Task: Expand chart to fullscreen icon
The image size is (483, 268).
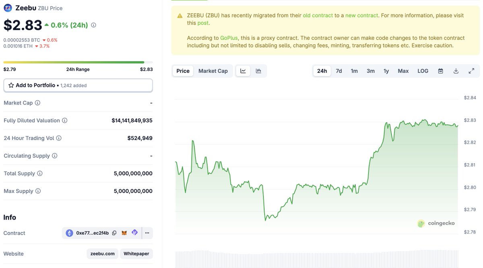Action: [471, 71]
